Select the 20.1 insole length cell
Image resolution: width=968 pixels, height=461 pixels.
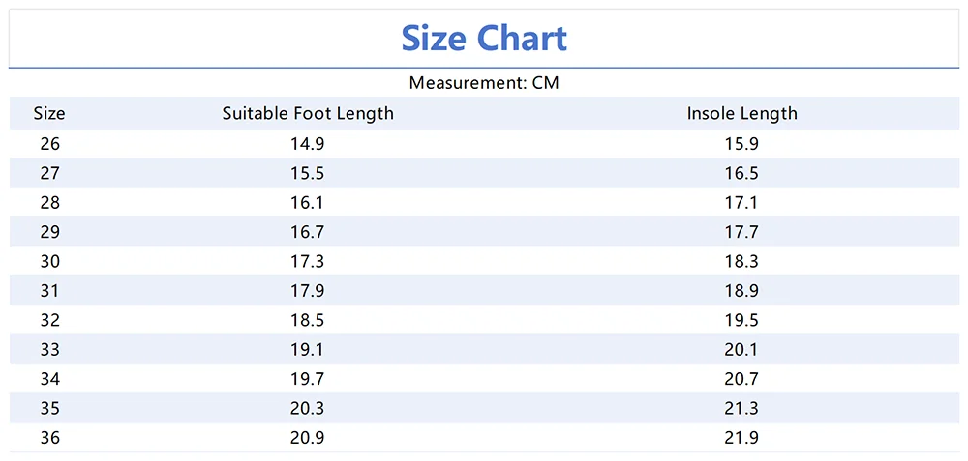pos(742,350)
